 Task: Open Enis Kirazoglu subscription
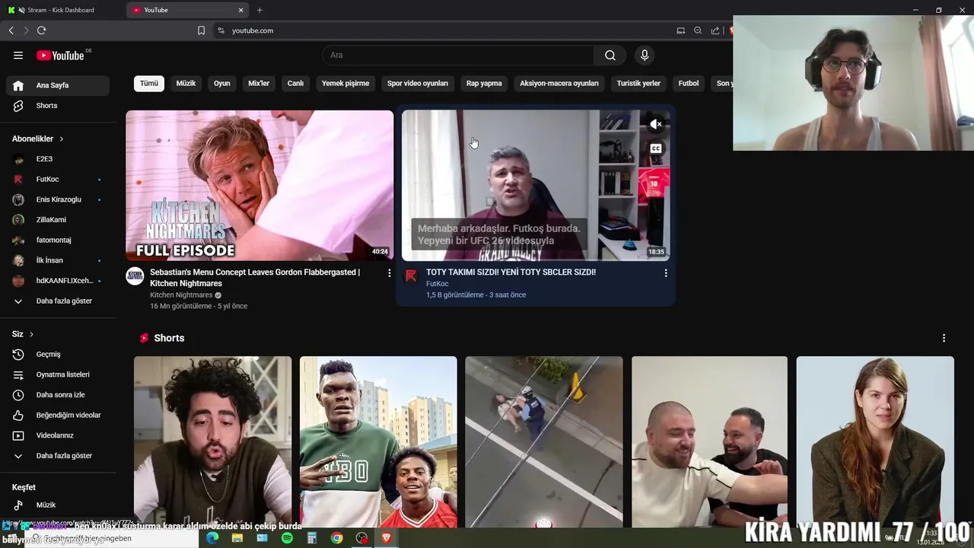58,199
